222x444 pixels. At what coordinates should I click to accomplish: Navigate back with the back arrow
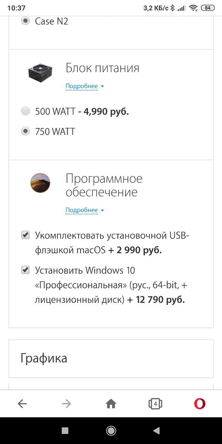(22, 404)
